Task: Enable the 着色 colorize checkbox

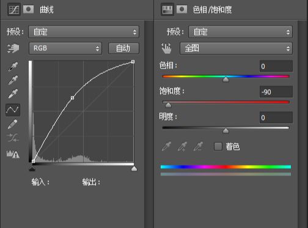Action: [x=218, y=146]
